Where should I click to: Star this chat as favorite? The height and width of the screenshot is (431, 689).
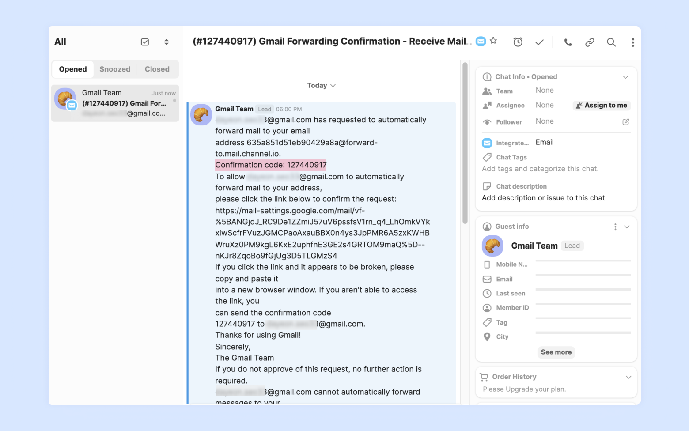coord(493,41)
